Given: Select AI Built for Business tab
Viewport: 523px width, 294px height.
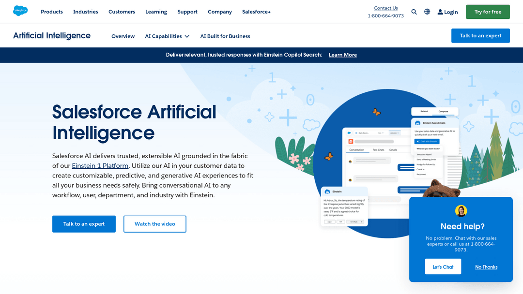Looking at the screenshot, I should [225, 36].
